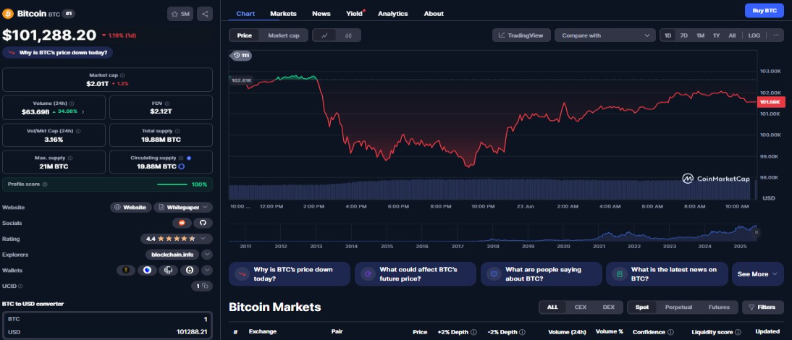Screen dimensions: 792x340
Task: Open the third wallet icon with device logo
Action: pos(168,271)
